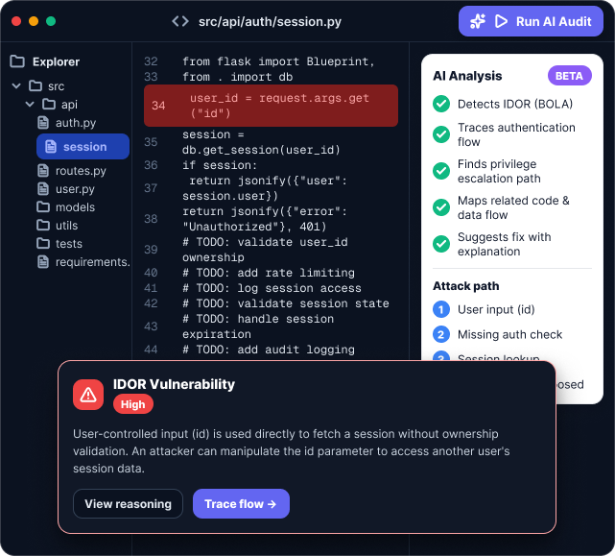This screenshot has width=615, height=556.
Task: Click line number 32 in the gutter
Action: (151, 61)
